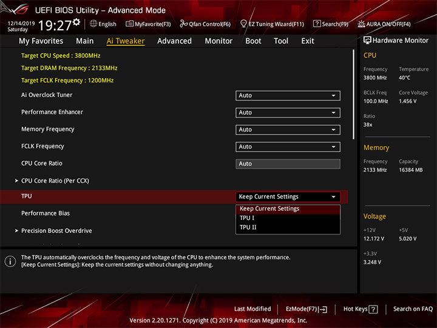
Task: Select TPU I option
Action: (288, 218)
